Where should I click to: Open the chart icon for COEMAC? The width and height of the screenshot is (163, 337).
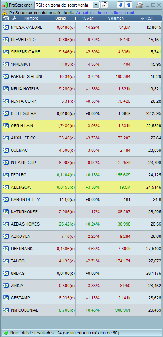pos(6,150)
